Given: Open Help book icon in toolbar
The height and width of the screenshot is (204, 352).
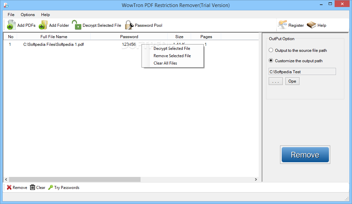Looking at the screenshot, I should tap(312, 25).
